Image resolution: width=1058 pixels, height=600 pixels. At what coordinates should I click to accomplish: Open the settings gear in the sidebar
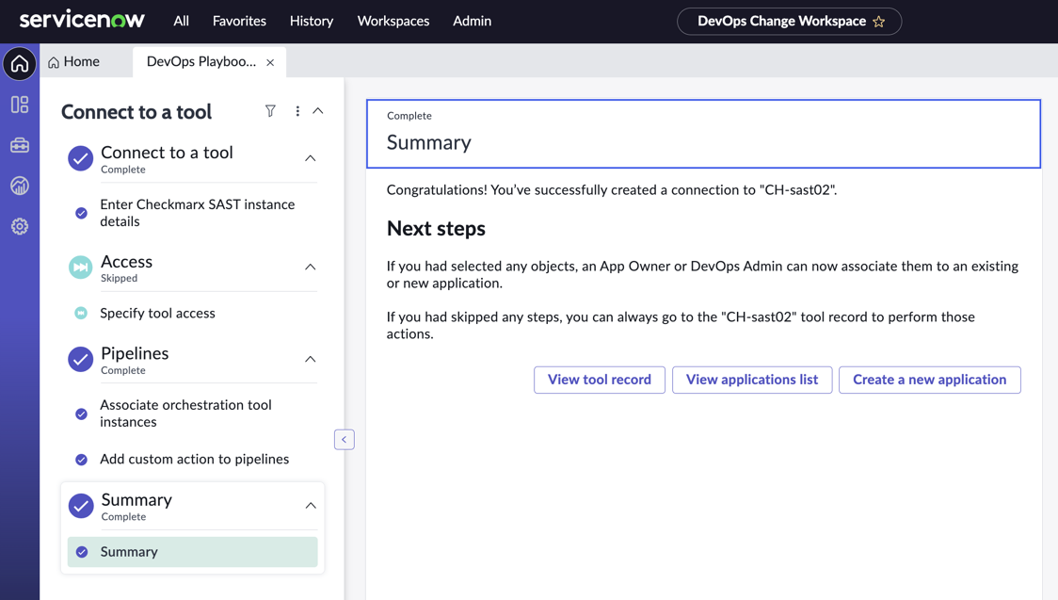click(20, 226)
